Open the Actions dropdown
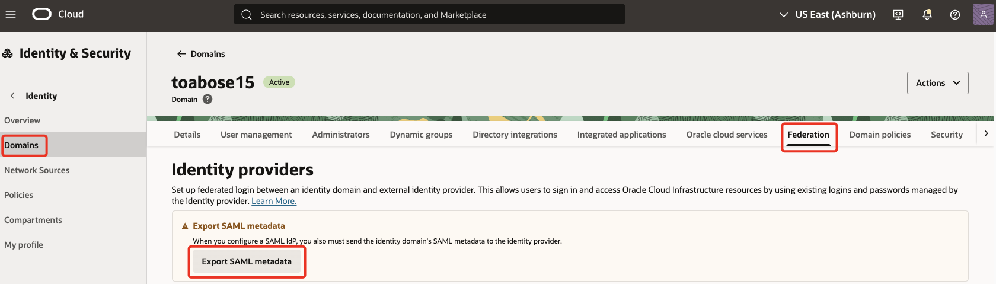Image resolution: width=996 pixels, height=284 pixels. (937, 83)
